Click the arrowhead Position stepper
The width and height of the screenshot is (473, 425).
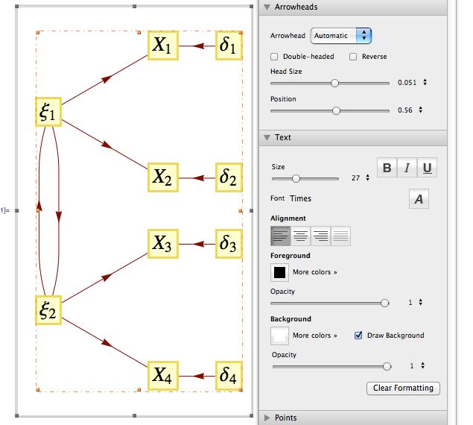pyautogui.click(x=421, y=110)
